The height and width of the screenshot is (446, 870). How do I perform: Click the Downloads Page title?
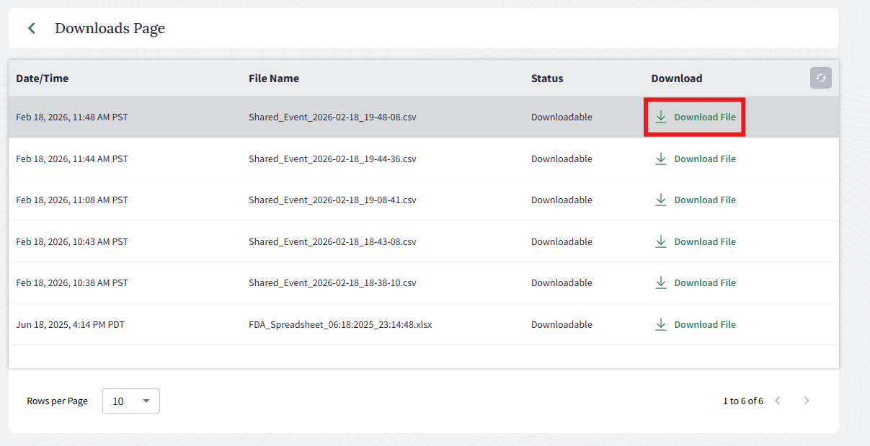[110, 28]
